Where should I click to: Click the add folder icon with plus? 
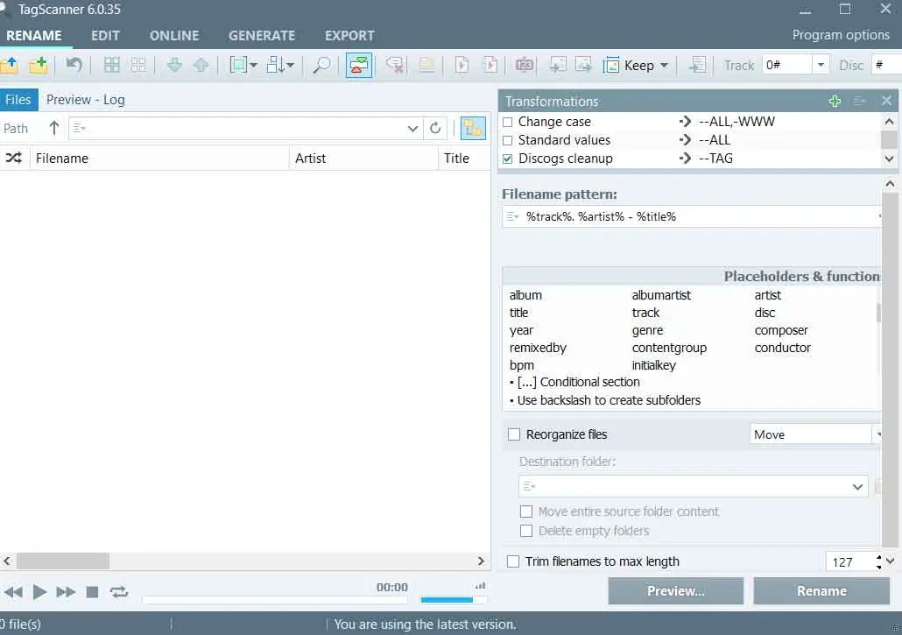tap(38, 65)
